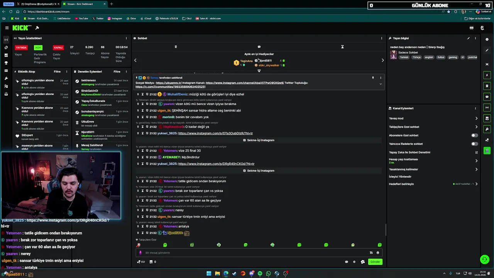Click the ban shield icon beside merim8's message
The width and height of the screenshot is (494, 278).
tap(147, 117)
